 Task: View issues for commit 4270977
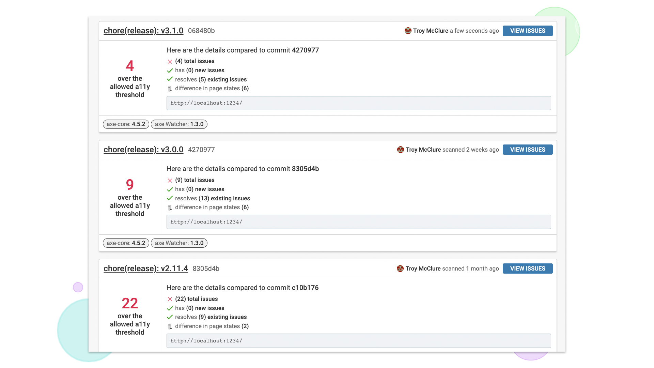point(527,150)
